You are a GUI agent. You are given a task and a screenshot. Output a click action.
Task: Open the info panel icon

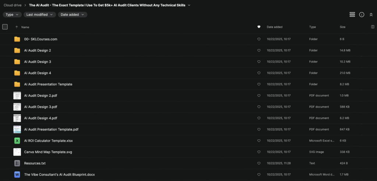(362, 14)
